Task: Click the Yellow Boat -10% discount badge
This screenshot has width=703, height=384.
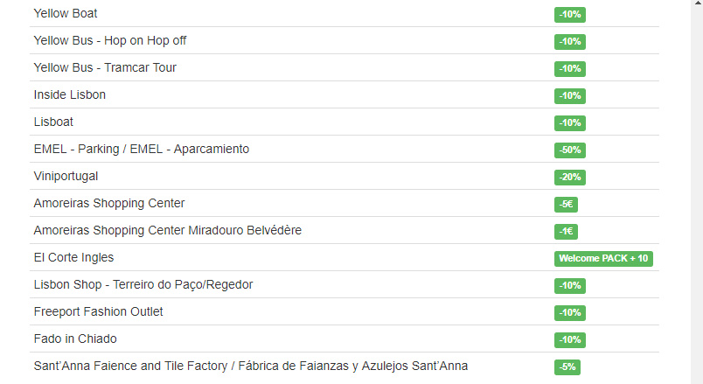Action: pos(570,14)
